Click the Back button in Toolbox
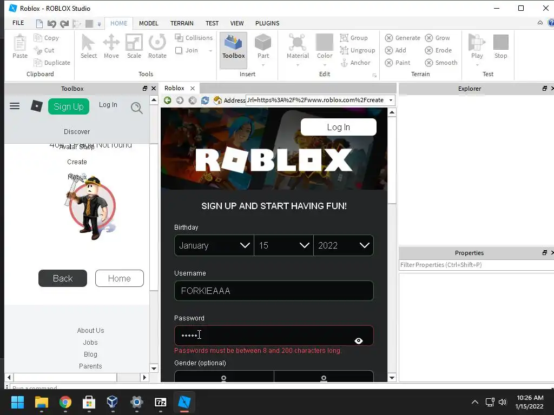This screenshot has width=554, height=415. point(63,278)
